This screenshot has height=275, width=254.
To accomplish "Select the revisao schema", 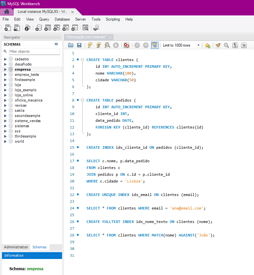I will tap(21, 105).
